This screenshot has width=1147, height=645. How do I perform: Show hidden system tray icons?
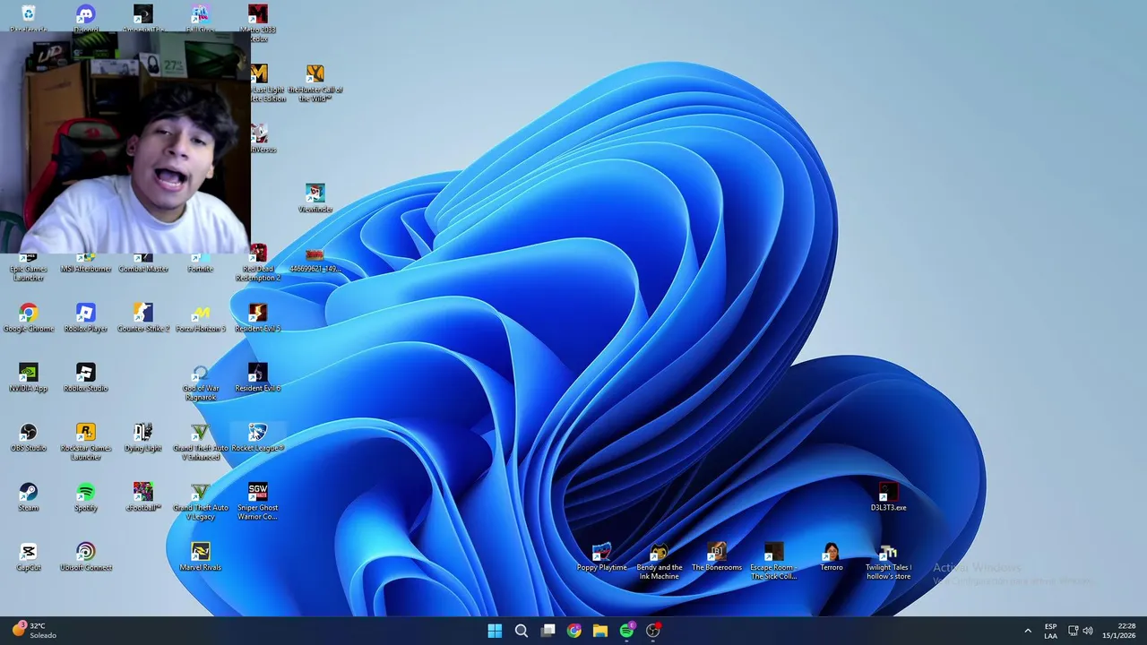1028,631
